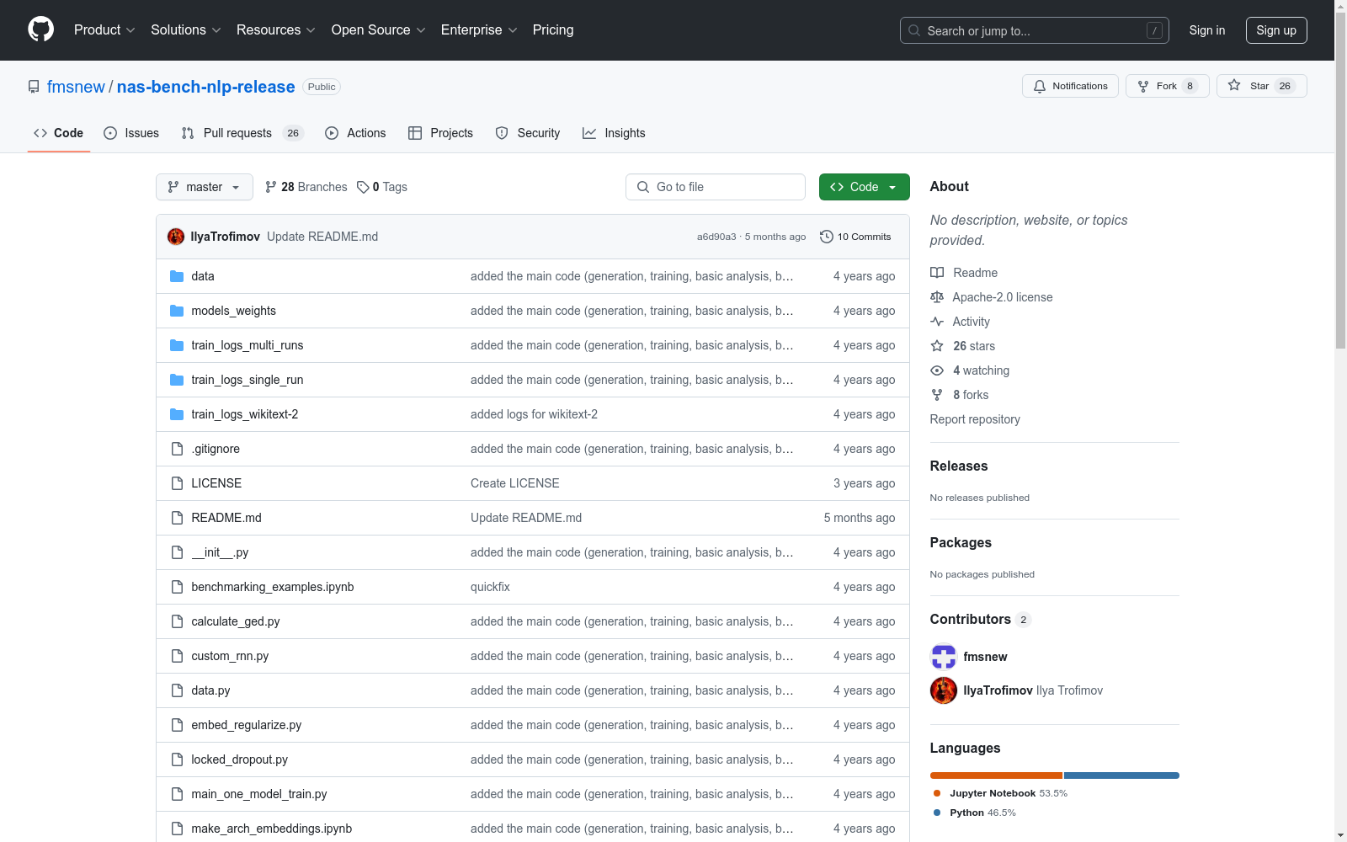The height and width of the screenshot is (842, 1347).
Task: Click fmsnew contributor avatar
Action: pyautogui.click(x=944, y=657)
